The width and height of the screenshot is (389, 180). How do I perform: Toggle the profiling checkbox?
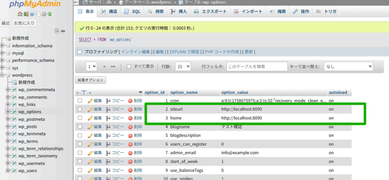(80, 52)
